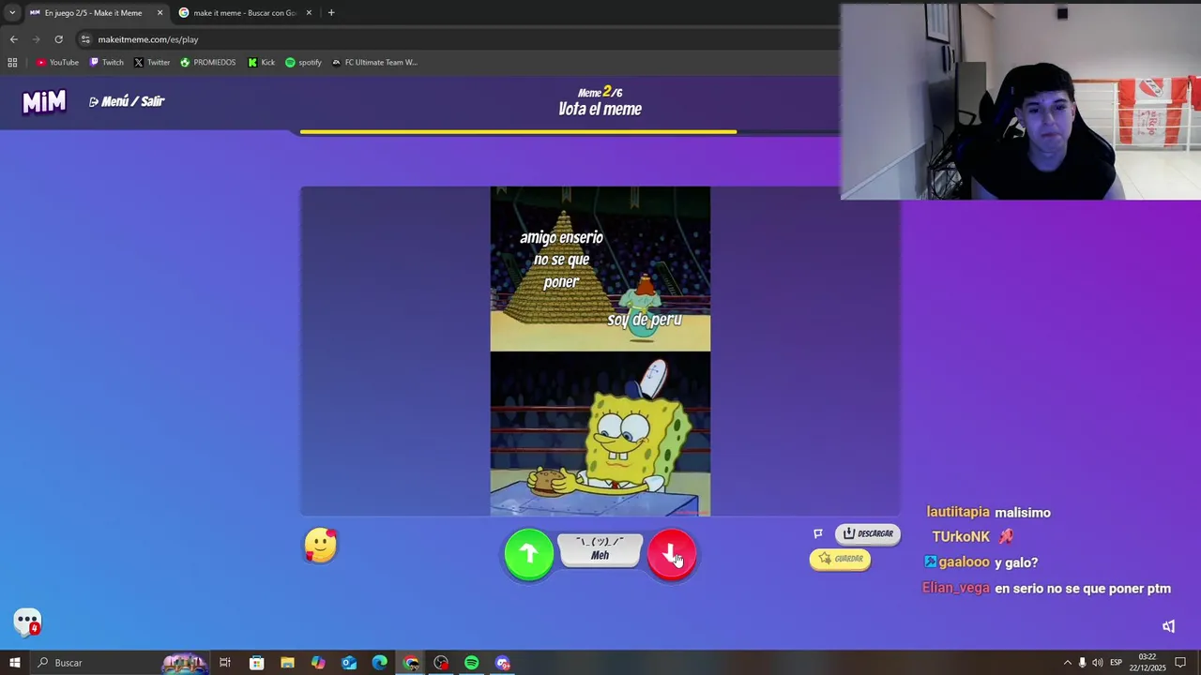The height and width of the screenshot is (675, 1201).
Task: Focus the address bar URL
Action: coord(148,39)
